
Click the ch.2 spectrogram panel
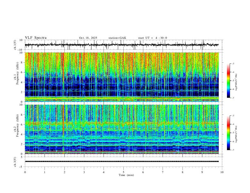click(x=122, y=129)
